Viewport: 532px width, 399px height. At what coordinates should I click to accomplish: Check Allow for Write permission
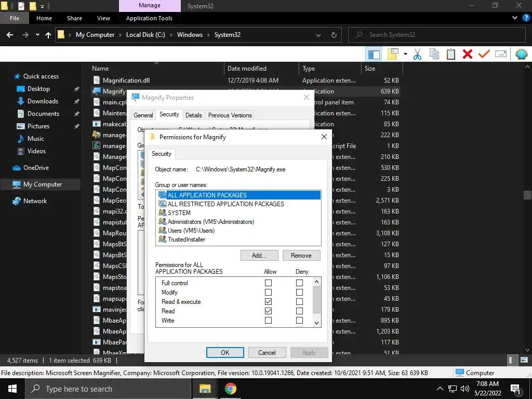pyautogui.click(x=268, y=320)
